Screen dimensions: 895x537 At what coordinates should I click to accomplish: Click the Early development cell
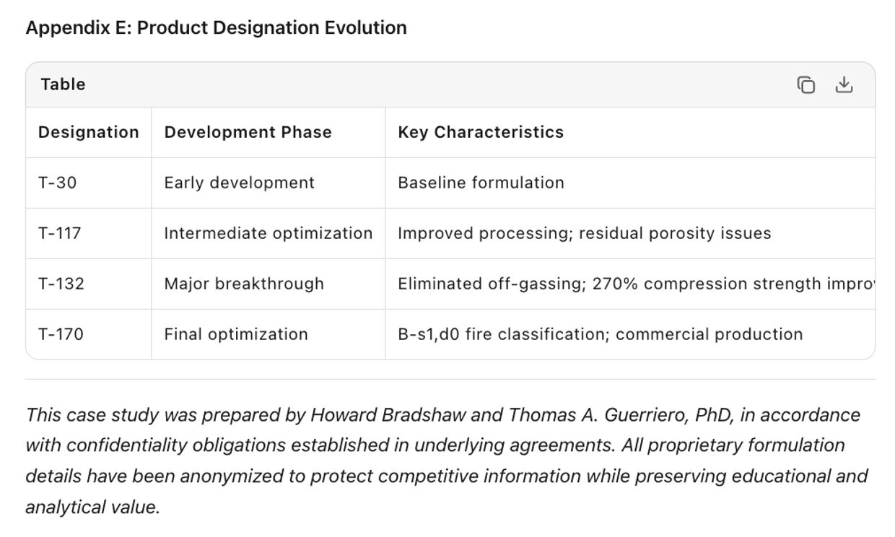(239, 183)
